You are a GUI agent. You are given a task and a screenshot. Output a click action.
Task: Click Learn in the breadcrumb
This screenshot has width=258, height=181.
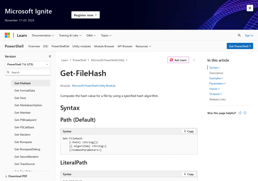point(64,60)
